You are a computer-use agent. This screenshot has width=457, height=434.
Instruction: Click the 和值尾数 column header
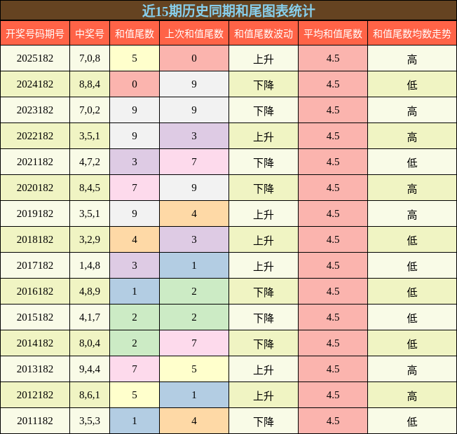click(135, 33)
